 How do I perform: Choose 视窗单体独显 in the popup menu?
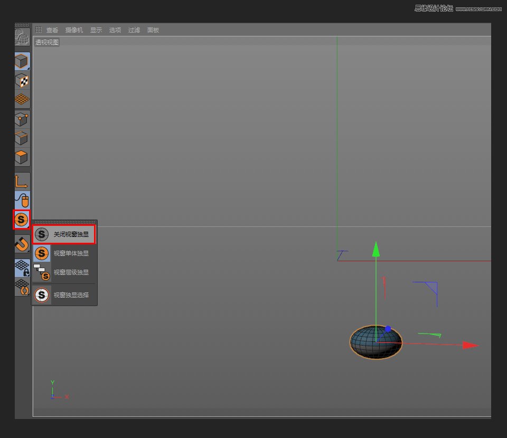(64, 253)
